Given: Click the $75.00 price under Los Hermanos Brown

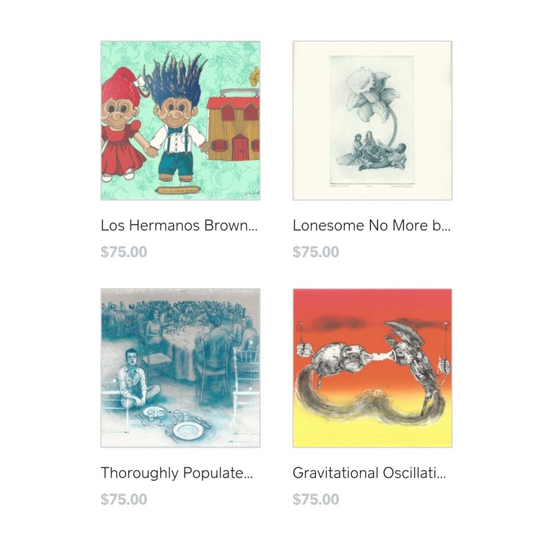Looking at the screenshot, I should click(124, 252).
